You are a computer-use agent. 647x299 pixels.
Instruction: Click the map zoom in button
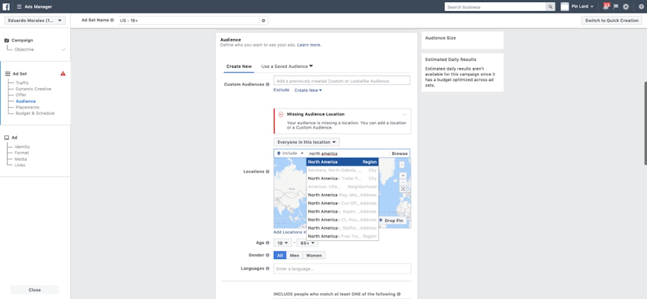(x=403, y=176)
